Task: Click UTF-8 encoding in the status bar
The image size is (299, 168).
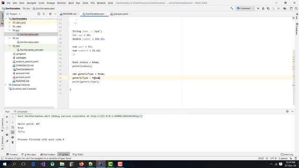Action: click(x=273, y=158)
